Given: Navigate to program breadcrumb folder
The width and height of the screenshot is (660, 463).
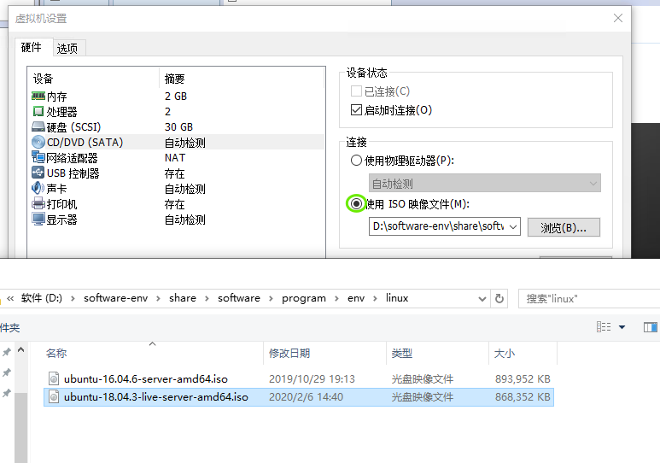Looking at the screenshot, I should [304, 298].
